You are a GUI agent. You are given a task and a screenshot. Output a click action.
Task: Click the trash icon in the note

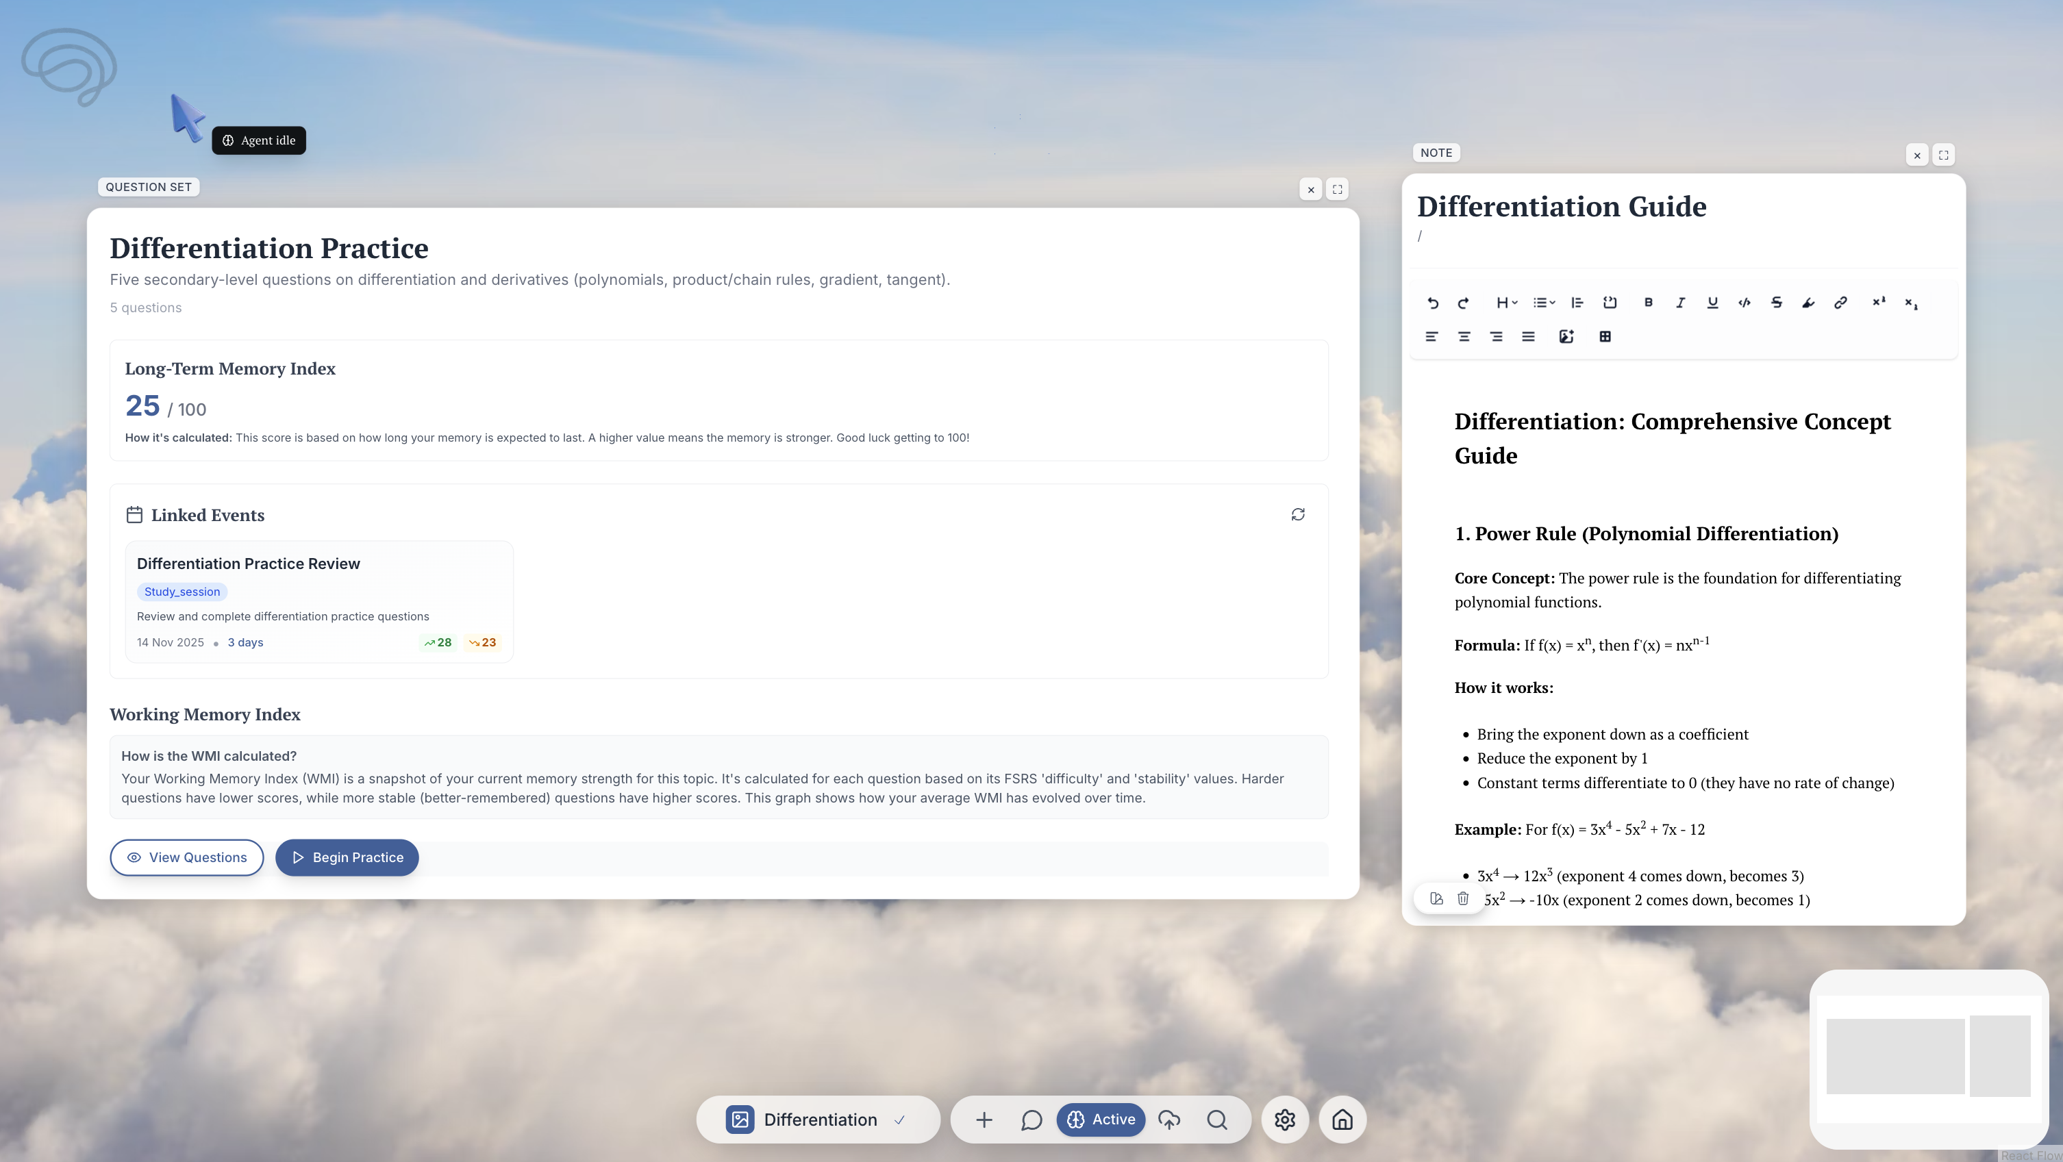(x=1463, y=898)
